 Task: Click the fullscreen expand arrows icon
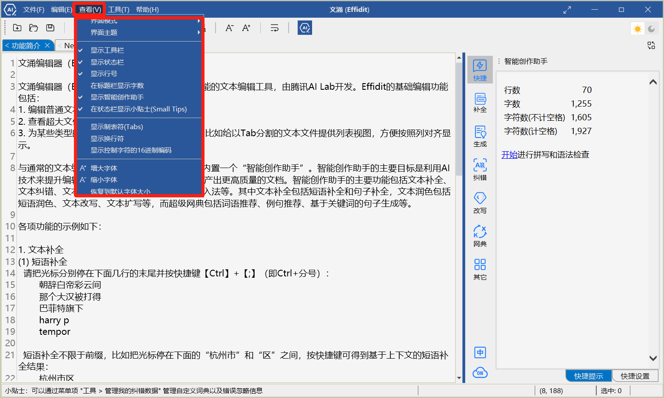[567, 10]
